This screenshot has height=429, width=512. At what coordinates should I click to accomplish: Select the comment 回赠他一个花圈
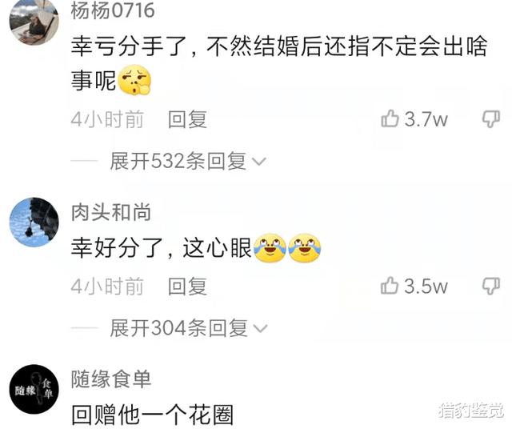152,415
